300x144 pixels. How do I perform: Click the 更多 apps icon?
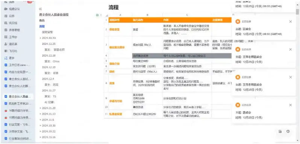(x=6, y=58)
